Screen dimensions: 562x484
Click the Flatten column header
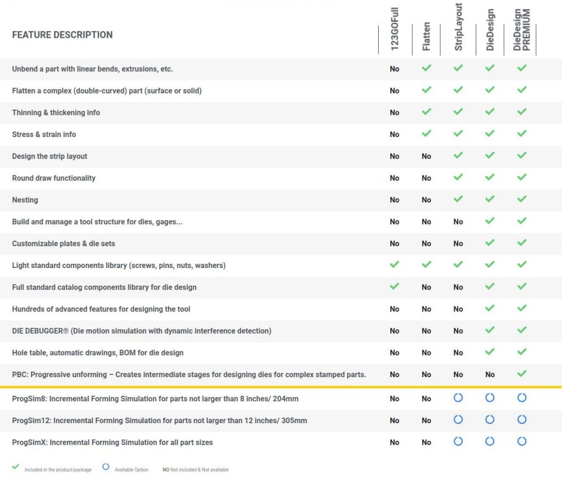[426, 36]
